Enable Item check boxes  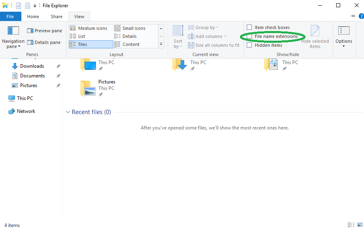tap(250, 27)
